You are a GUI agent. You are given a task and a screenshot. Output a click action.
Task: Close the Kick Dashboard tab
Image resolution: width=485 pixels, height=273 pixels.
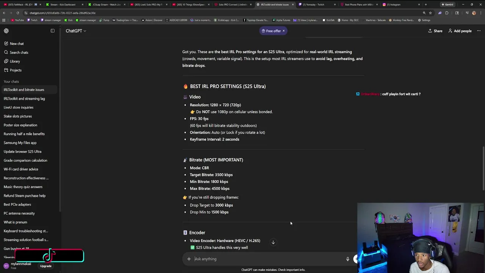pyautogui.click(x=82, y=5)
